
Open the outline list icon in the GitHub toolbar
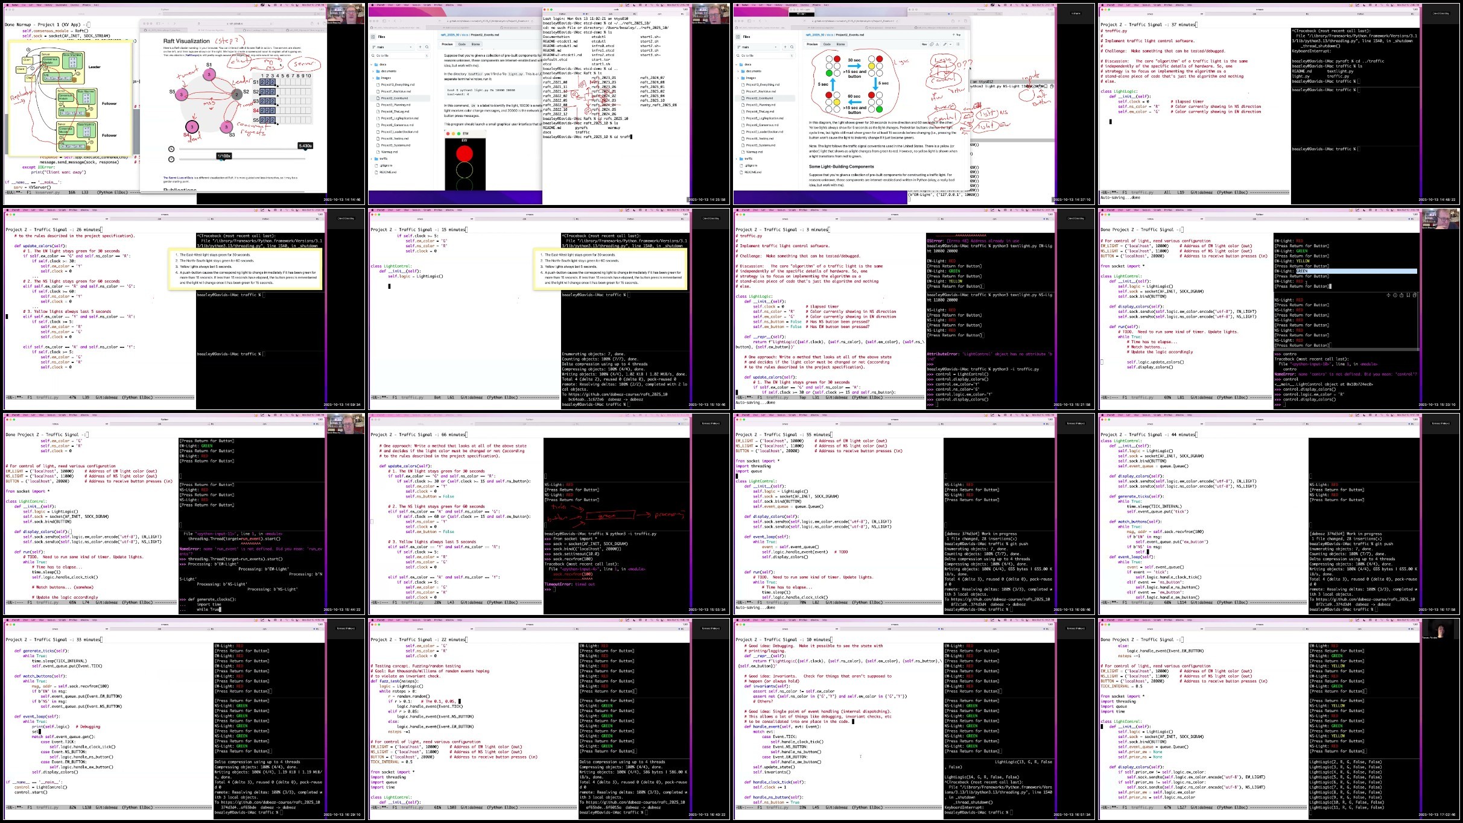958,44
